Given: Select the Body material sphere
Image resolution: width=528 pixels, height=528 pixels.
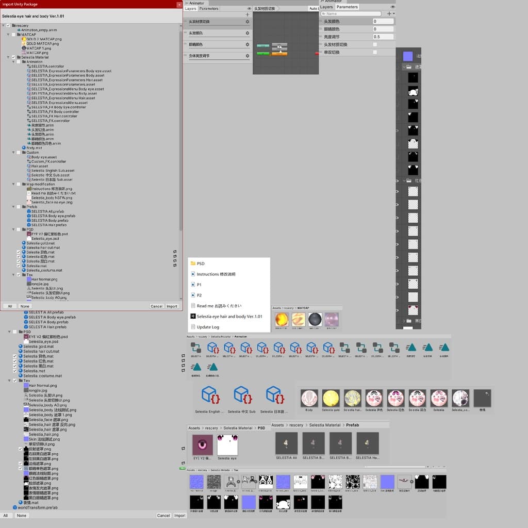Looking at the screenshot, I should coord(309,399).
